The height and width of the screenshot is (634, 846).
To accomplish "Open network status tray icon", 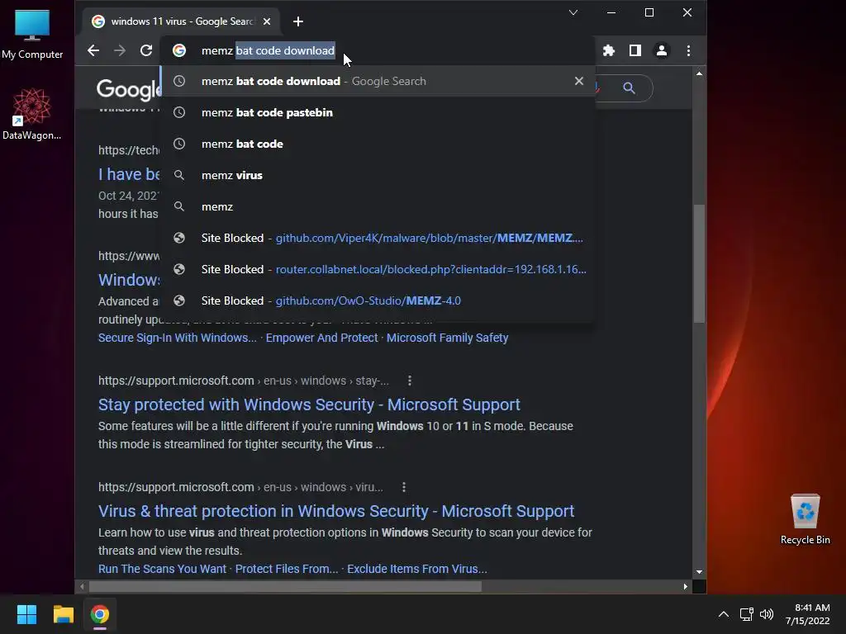I will 747,614.
